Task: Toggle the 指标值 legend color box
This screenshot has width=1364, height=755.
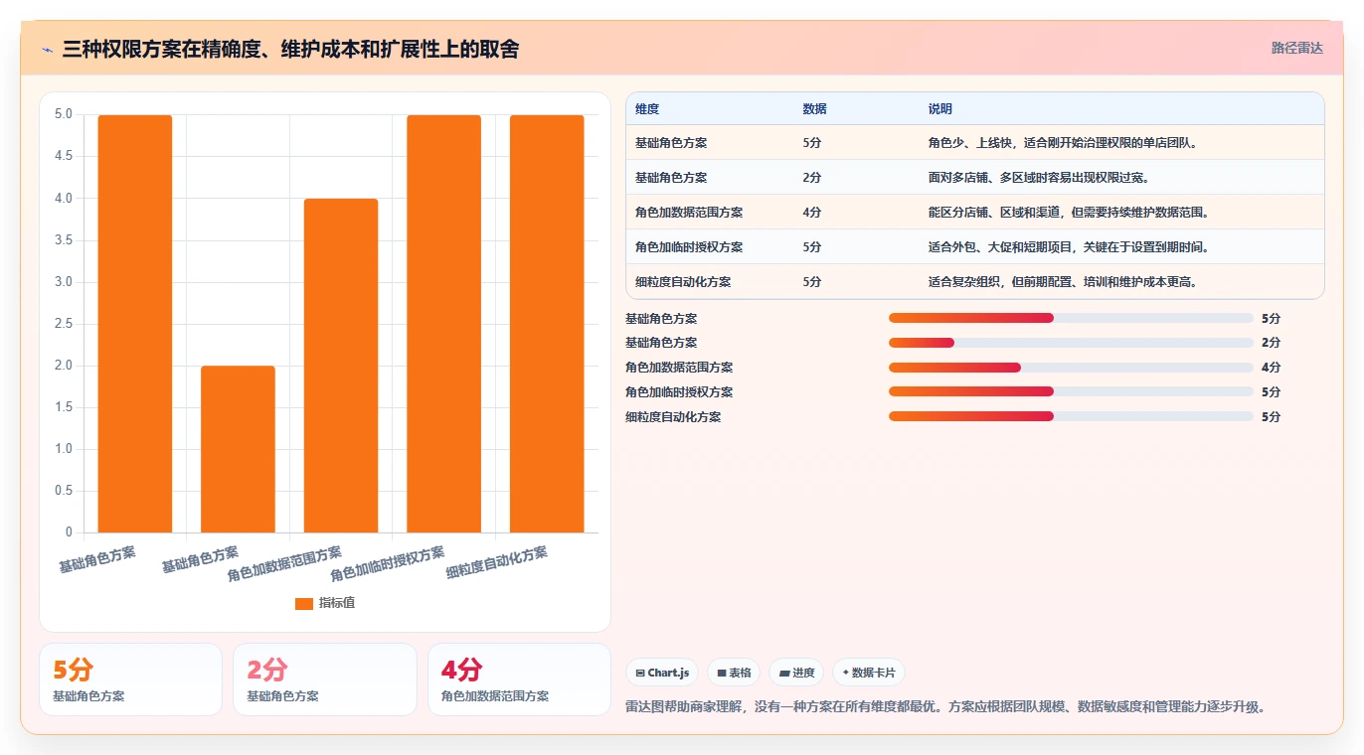Action: tap(304, 603)
